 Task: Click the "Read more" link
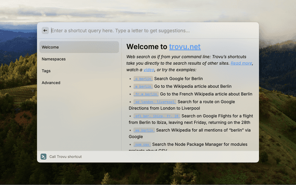pos(241,63)
